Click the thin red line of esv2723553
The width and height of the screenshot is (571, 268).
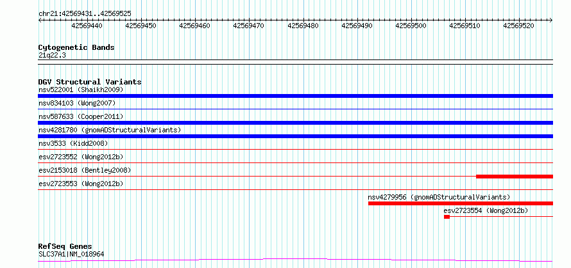point(295,189)
